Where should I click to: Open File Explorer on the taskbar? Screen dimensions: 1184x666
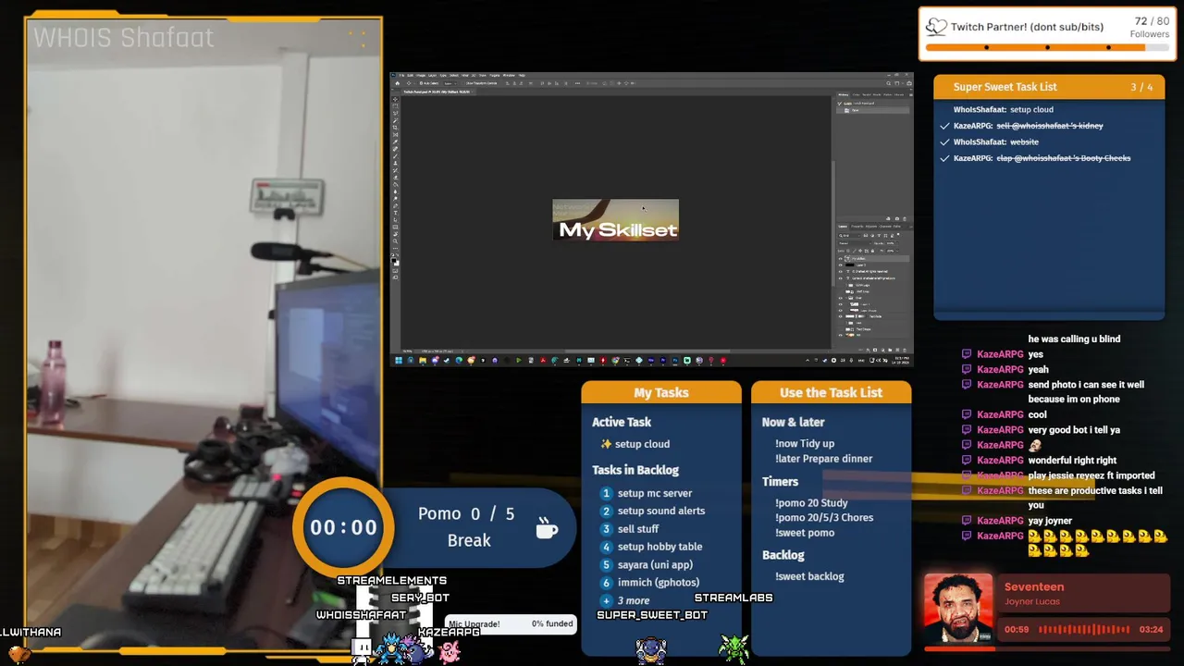(x=423, y=360)
